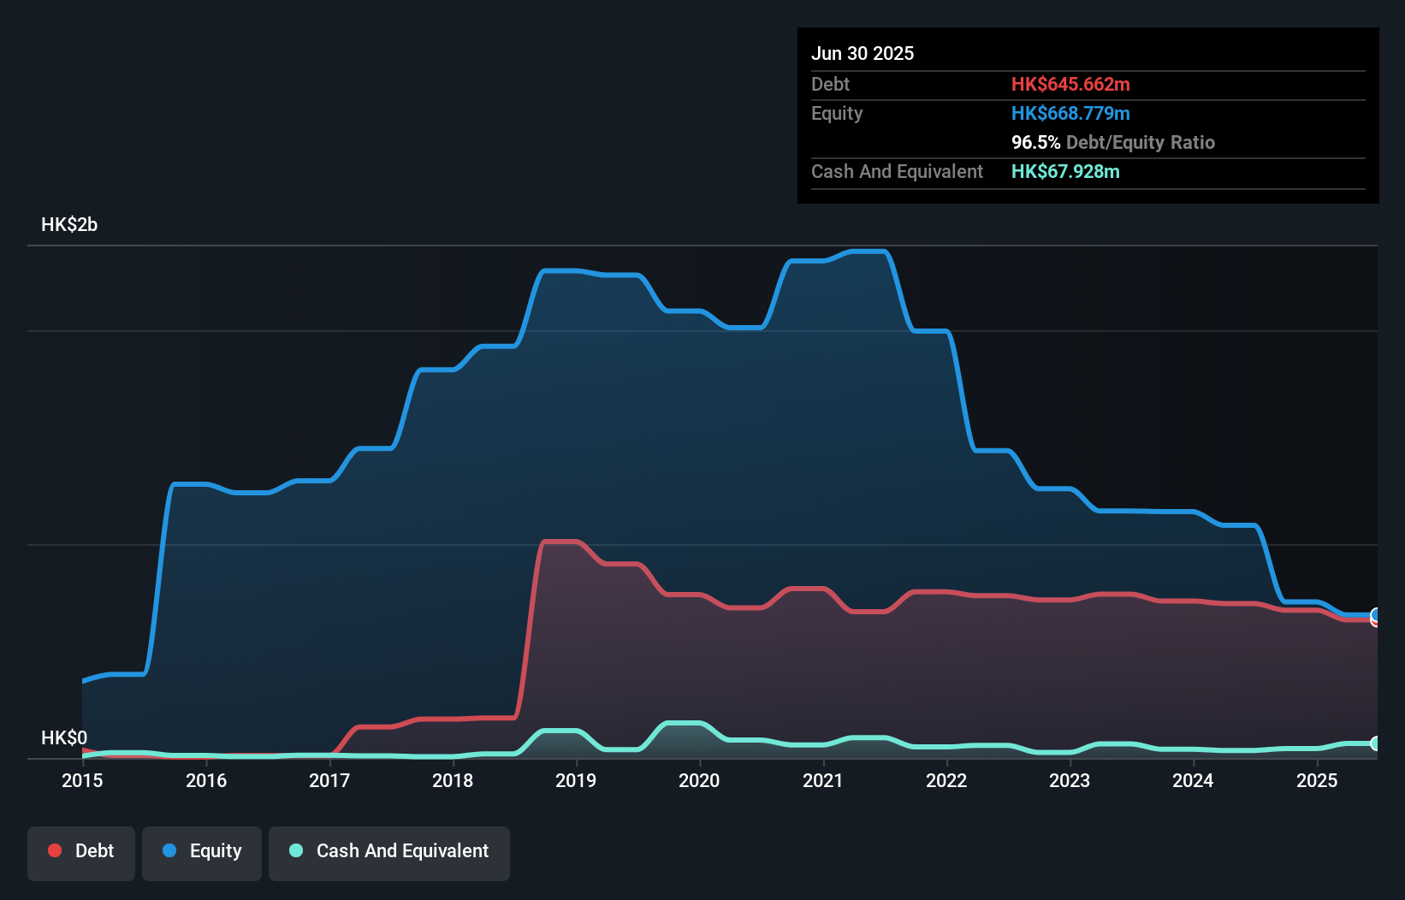The width and height of the screenshot is (1405, 900).
Task: Toggle the Debt legend button
Action: [x=81, y=853]
